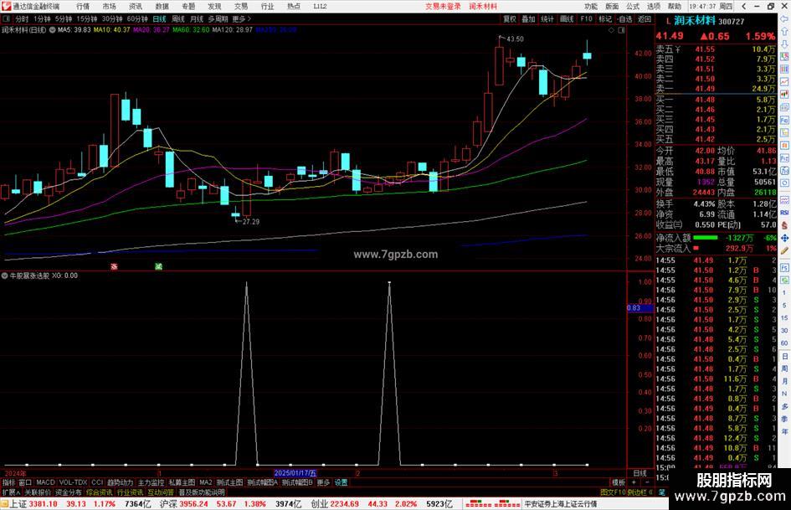Open the 行情 menu

[x=83, y=6]
